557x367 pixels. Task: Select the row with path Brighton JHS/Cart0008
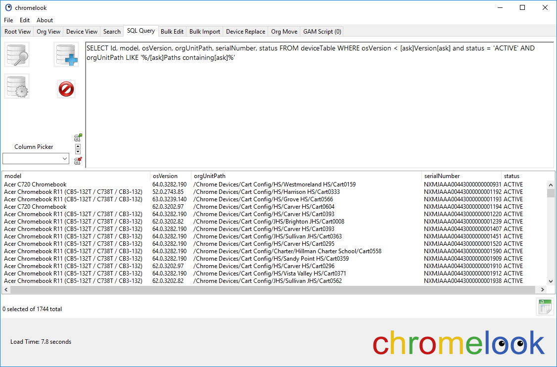275,221
